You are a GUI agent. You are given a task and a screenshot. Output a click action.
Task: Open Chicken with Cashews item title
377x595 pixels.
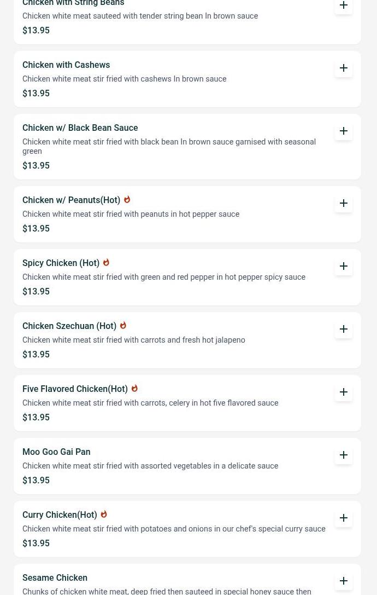point(66,65)
